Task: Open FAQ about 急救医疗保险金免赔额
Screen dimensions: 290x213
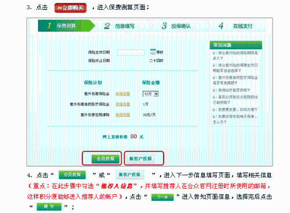Action: 235,80
